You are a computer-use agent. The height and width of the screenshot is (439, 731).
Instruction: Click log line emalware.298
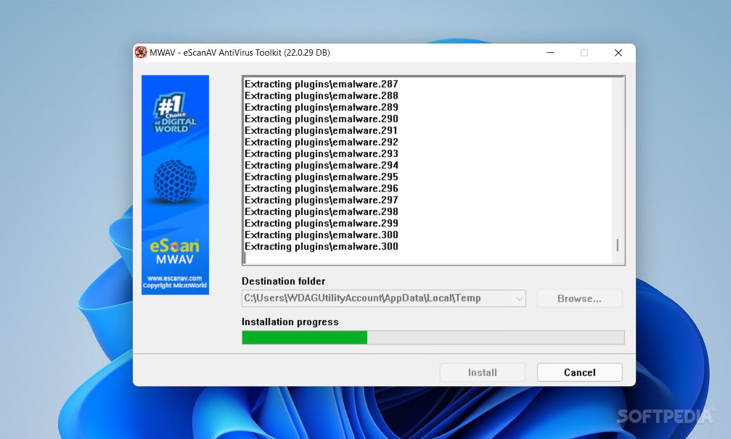coord(321,212)
